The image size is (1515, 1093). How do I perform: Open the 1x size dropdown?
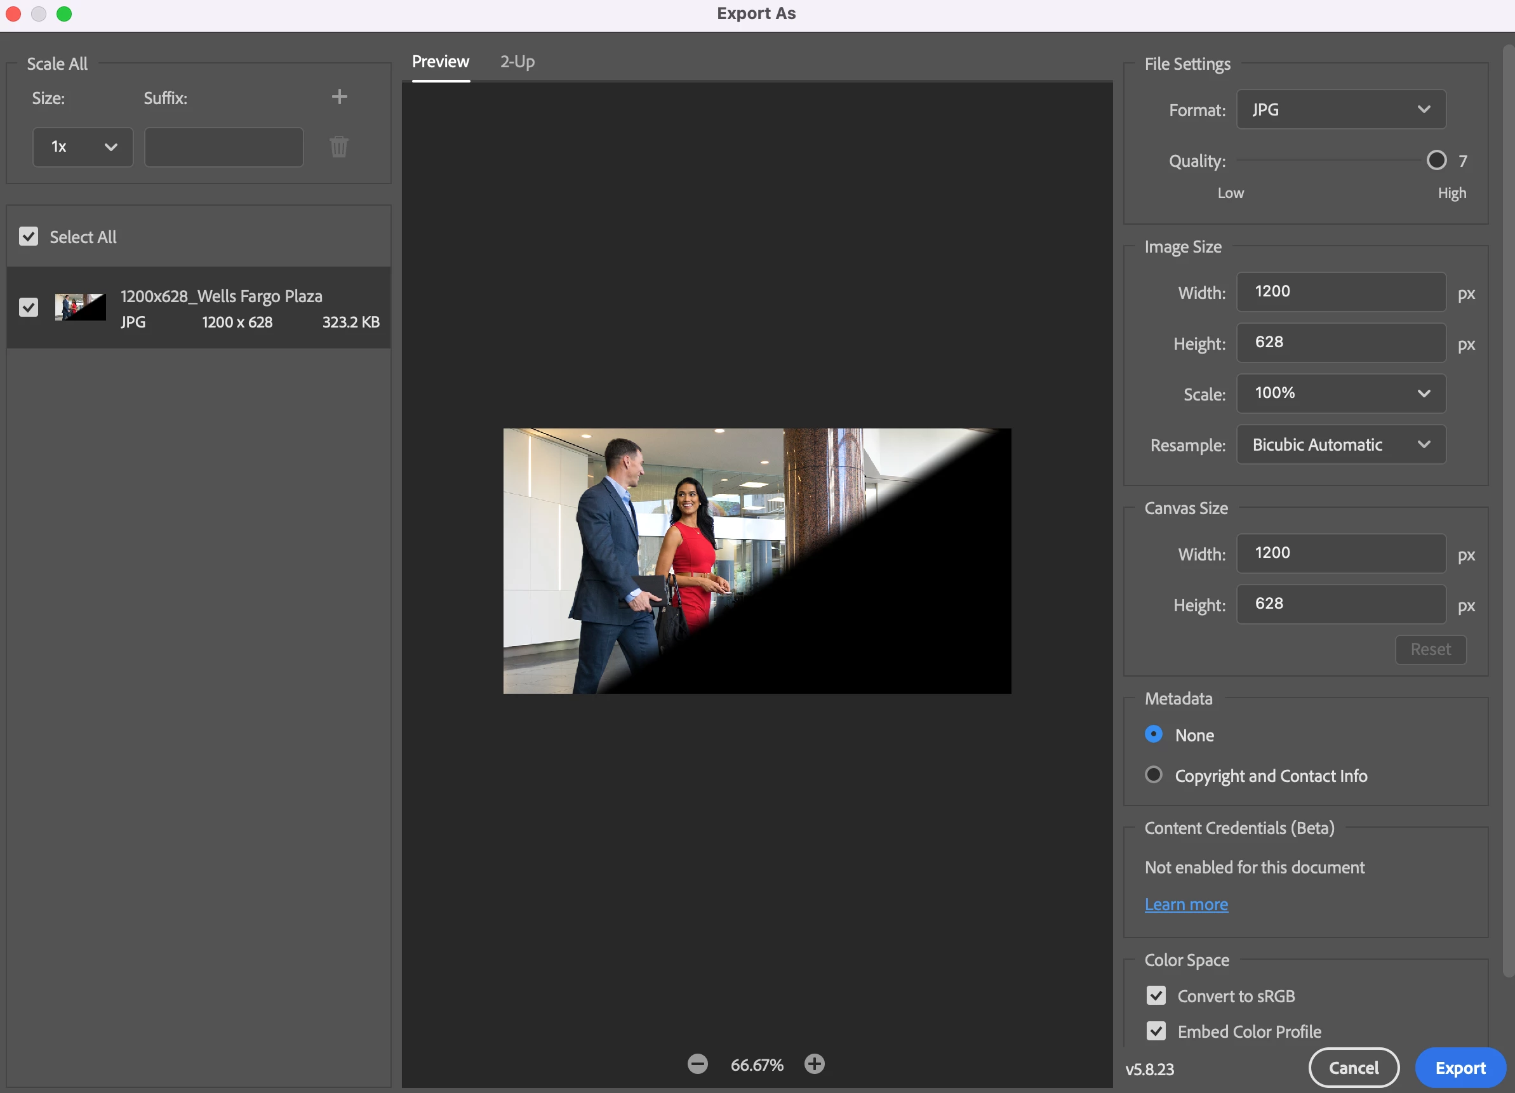pos(83,147)
